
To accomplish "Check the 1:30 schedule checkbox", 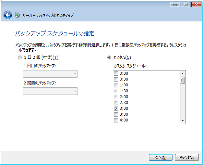I will coord(116,91).
